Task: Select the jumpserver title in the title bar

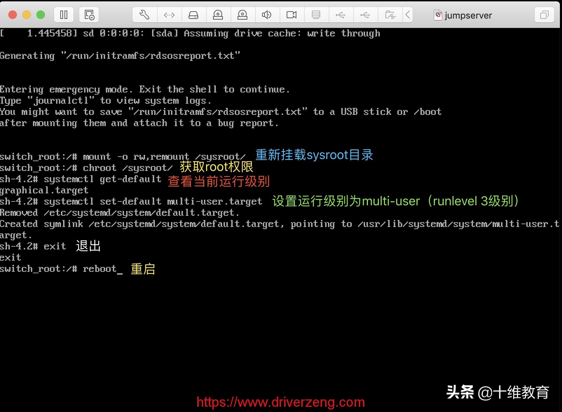Action: coord(468,15)
